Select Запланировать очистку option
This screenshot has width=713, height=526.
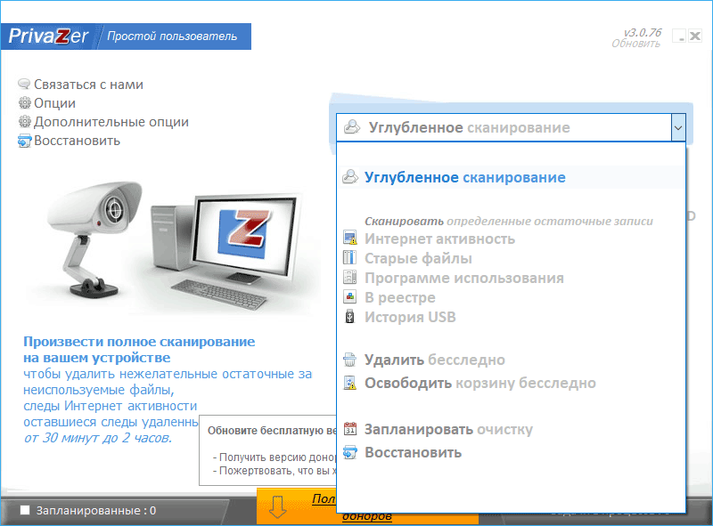(x=448, y=429)
